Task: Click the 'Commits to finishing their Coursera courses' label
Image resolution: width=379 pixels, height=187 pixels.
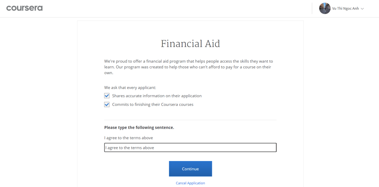Action: (x=153, y=104)
